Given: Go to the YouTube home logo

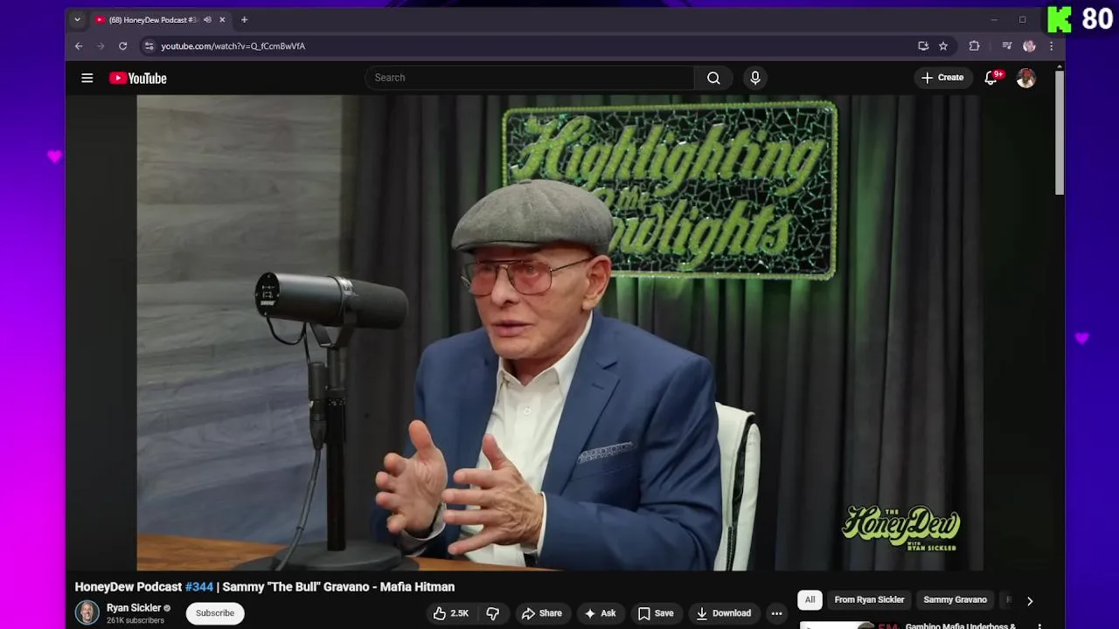Looking at the screenshot, I should [138, 79].
